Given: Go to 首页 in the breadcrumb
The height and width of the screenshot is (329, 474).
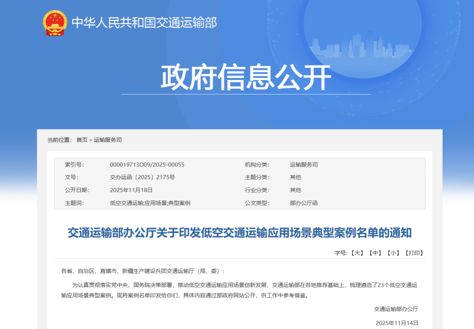Looking at the screenshot, I should pos(82,140).
